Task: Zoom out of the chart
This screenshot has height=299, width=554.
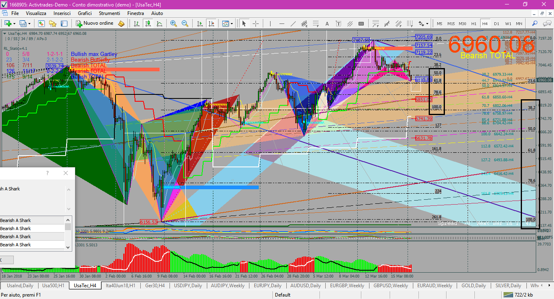Action: [185, 23]
